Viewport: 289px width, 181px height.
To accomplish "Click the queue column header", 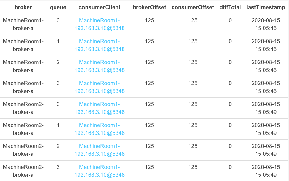I will click(58, 7).
